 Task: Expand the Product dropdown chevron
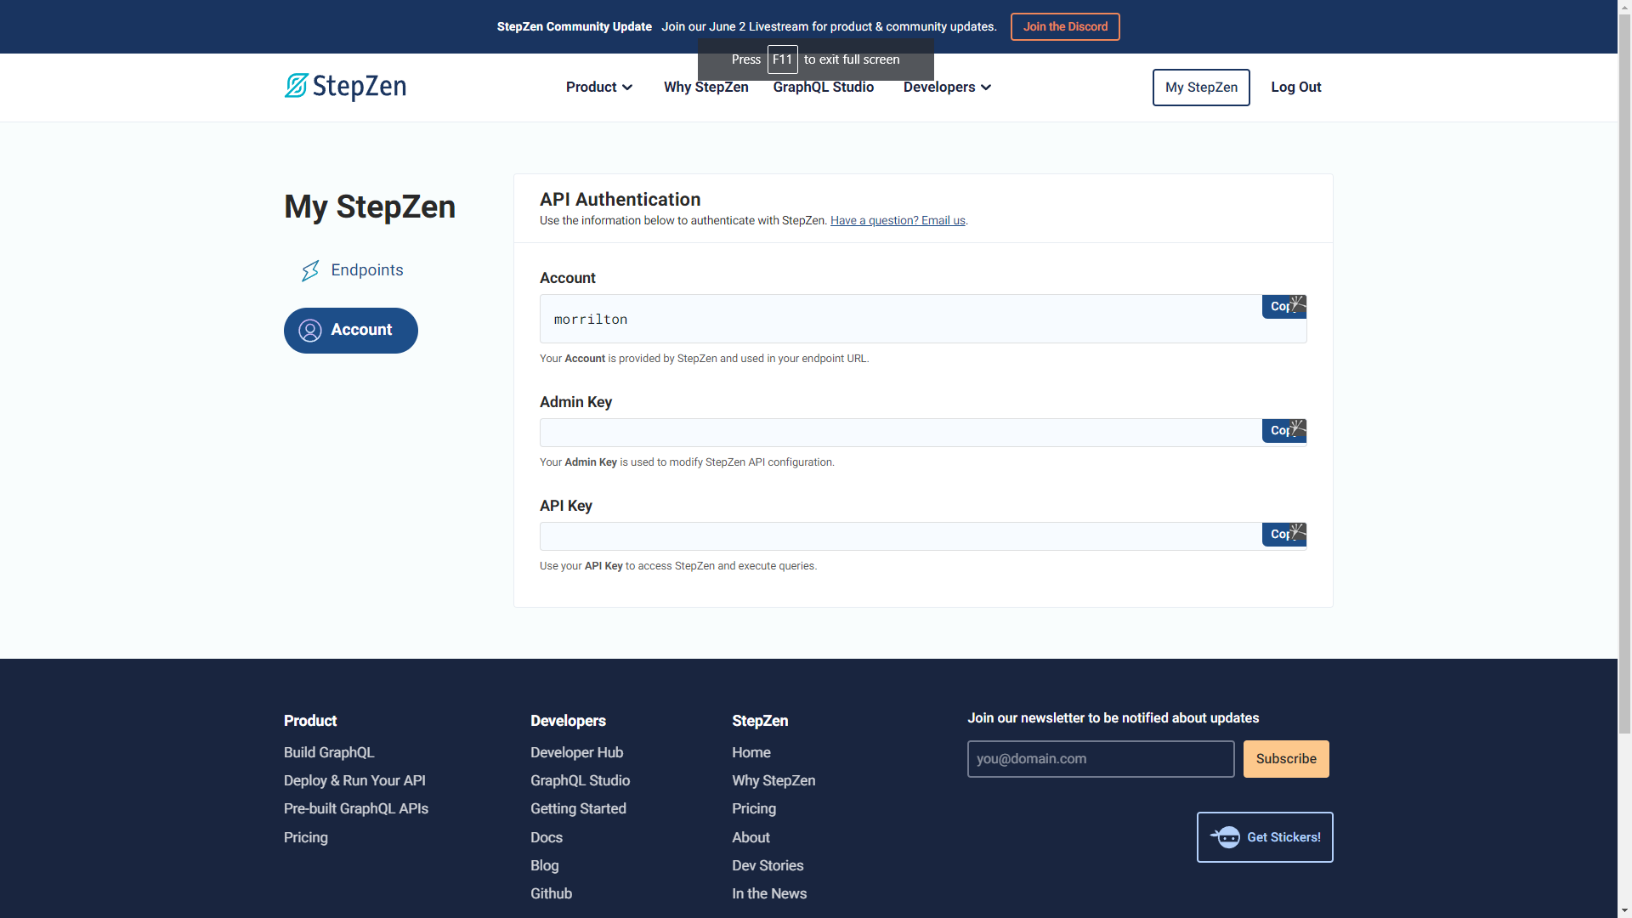[x=627, y=88]
